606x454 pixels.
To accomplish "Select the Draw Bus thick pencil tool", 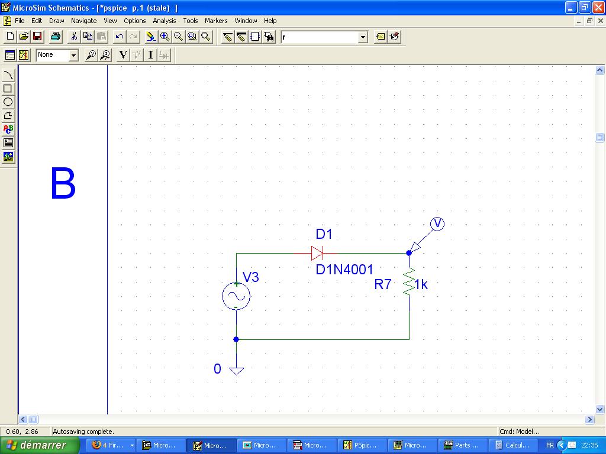I will [241, 37].
